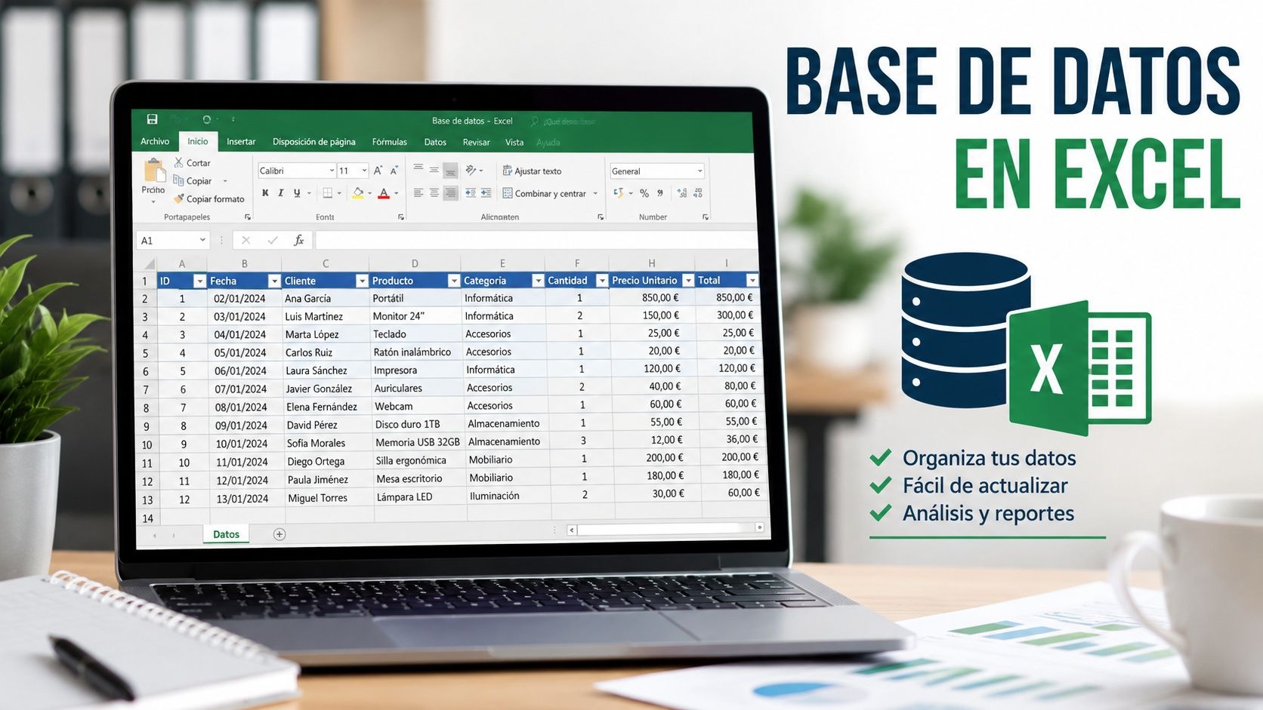Click the decrease decimal places icon
This screenshot has height=710, width=1263.
point(698,193)
